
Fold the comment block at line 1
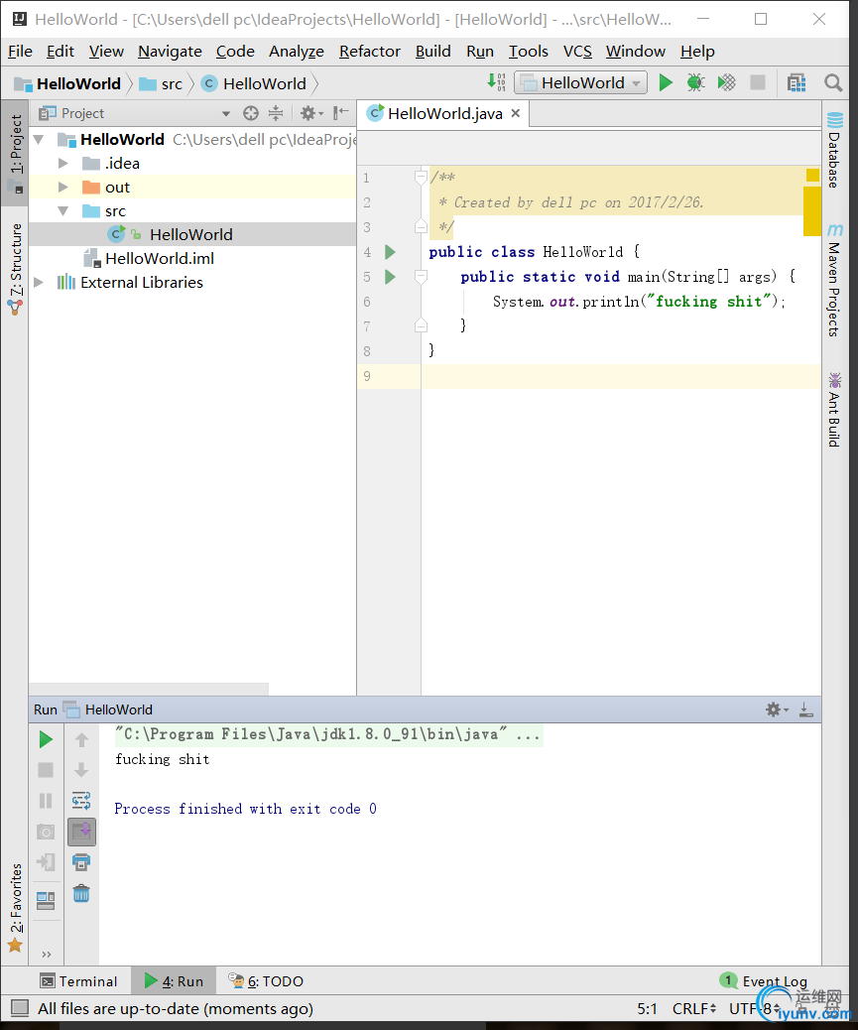(421, 177)
